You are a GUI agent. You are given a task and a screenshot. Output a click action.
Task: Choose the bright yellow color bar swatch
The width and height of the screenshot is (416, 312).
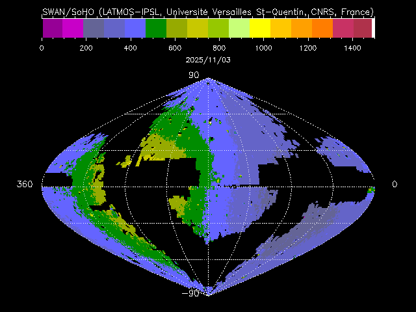[260, 29]
